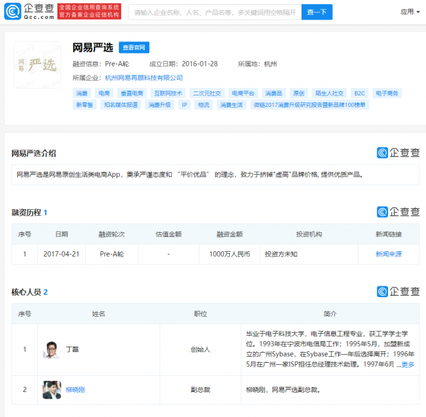Click the 融资金额 column header
Viewport: 426px width, 417px height.
point(230,234)
